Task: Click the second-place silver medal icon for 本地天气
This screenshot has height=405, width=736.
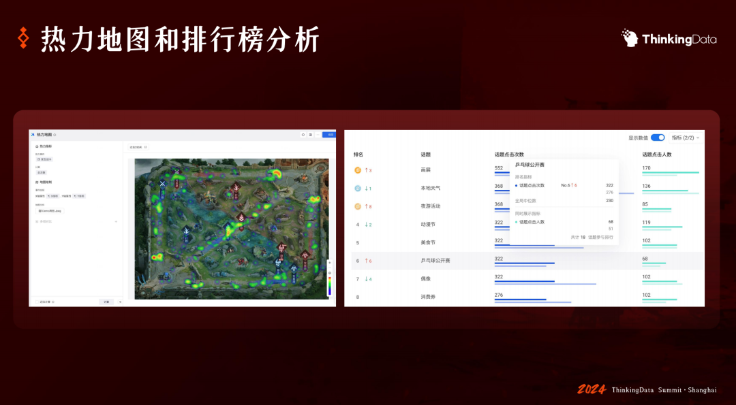Action: [x=358, y=189]
